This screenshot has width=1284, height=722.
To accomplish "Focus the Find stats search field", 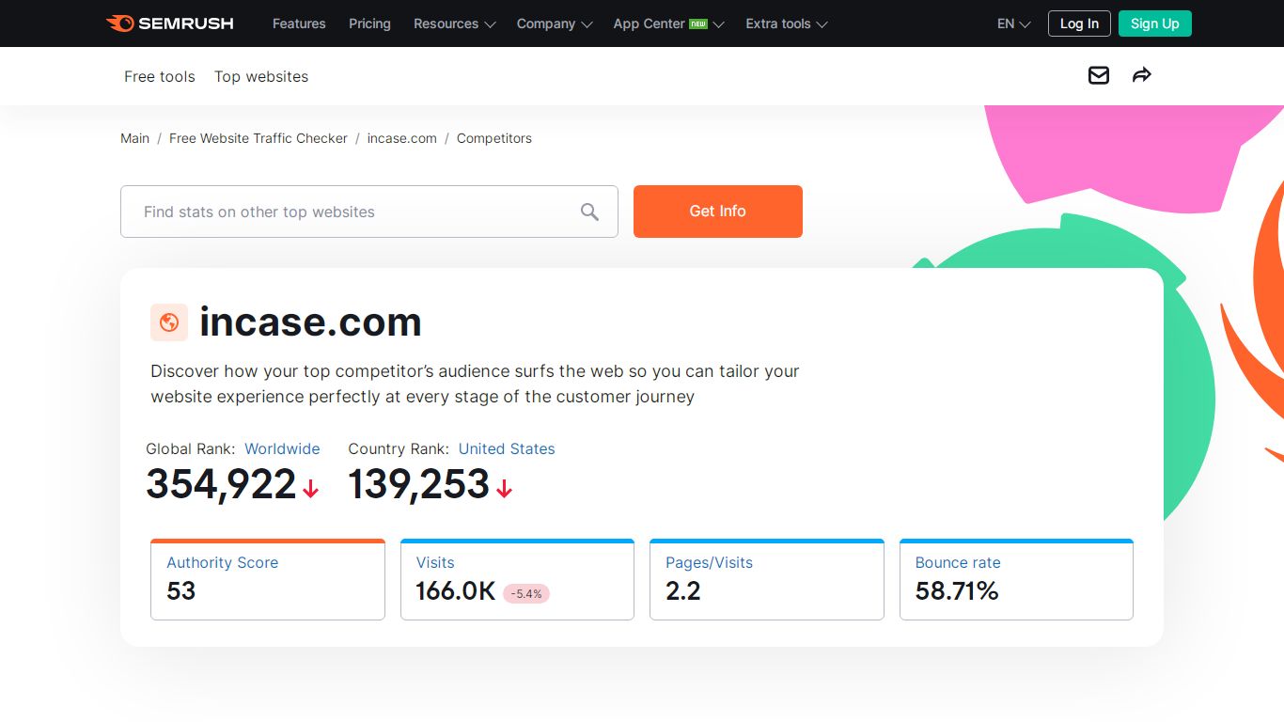I will 369,212.
